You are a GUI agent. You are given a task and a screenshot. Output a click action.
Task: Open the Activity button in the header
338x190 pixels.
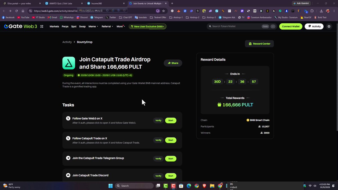314,26
